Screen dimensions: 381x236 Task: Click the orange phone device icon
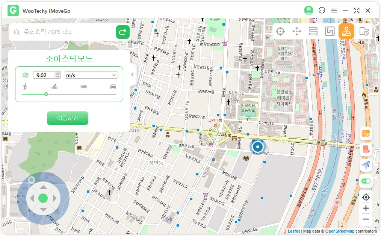366,149
